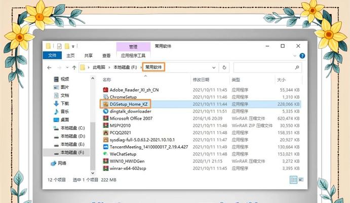Click the 本地磁盘 (F:) breadcrumb
The image size is (350, 203).
(125, 67)
